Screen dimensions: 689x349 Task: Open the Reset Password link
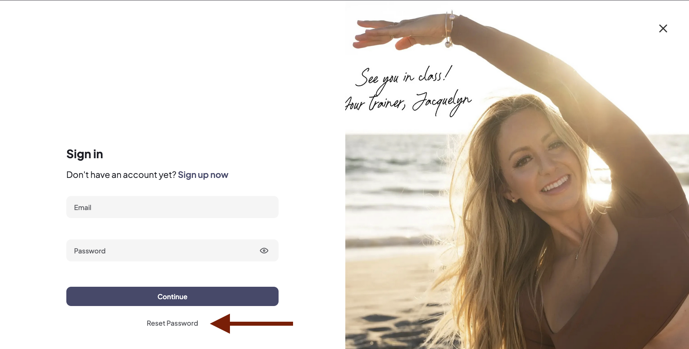(172, 323)
